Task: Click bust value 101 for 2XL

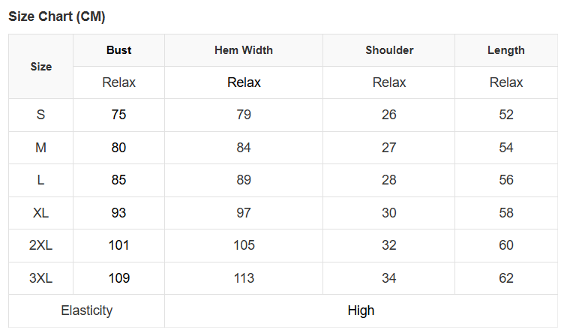Action: (118, 245)
